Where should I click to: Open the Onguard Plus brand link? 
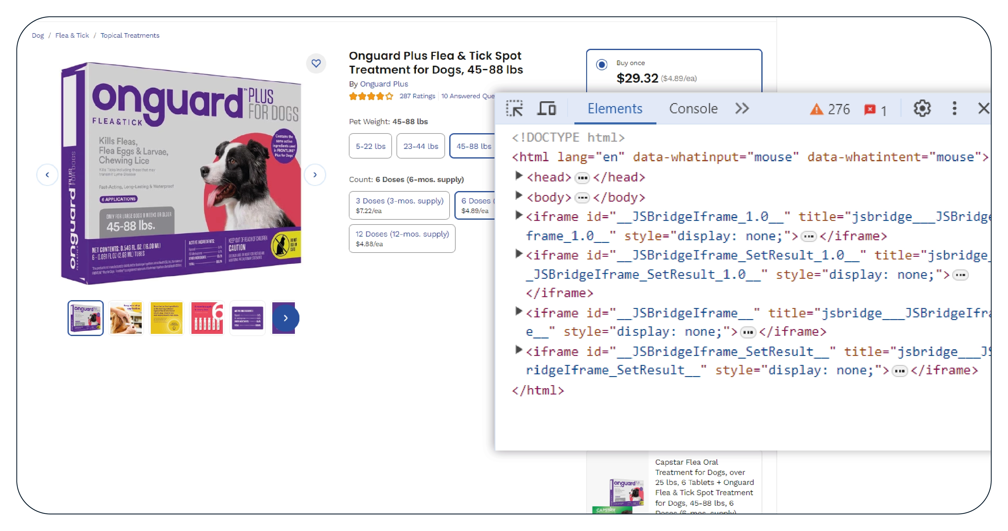pyautogui.click(x=384, y=84)
